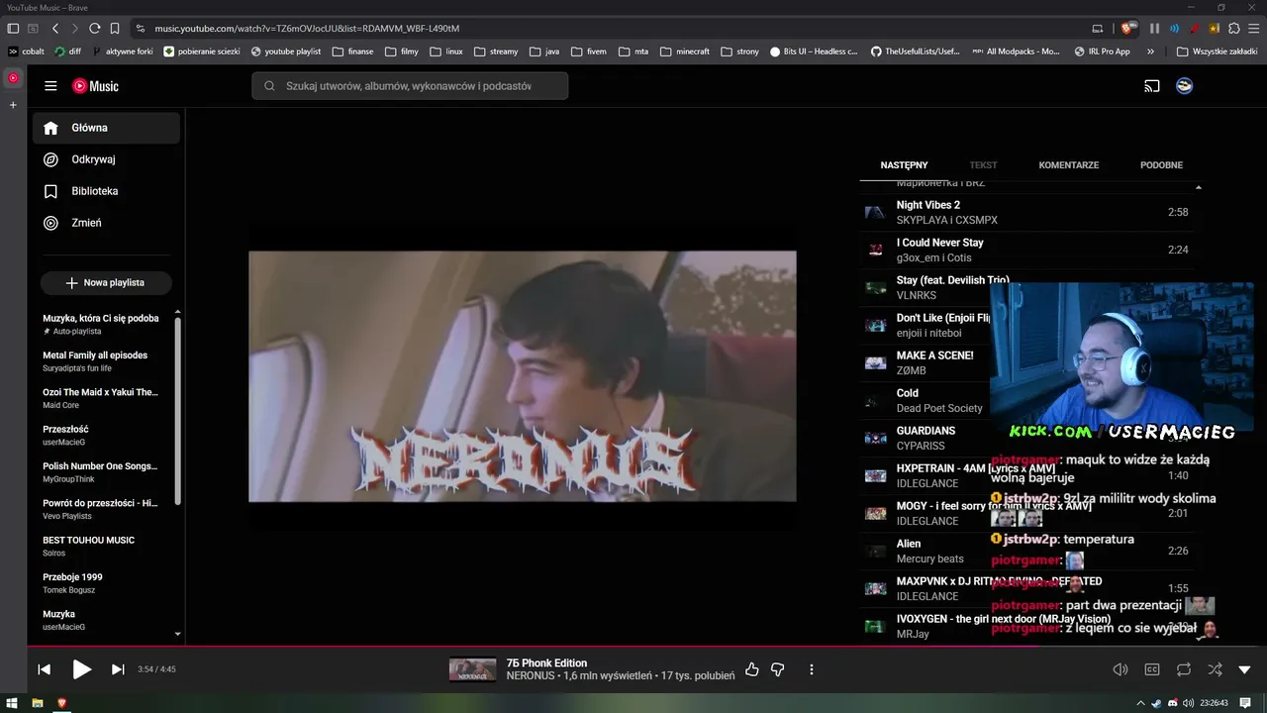Screen dimensions: 1267x713
Task: Play I Could Never Stay from queue
Action: pyautogui.click(x=1025, y=250)
